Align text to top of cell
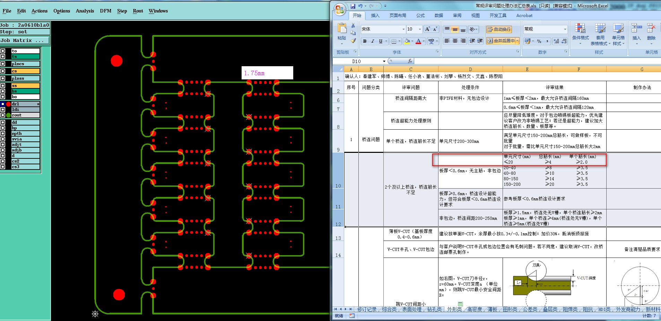The image size is (661, 321). coord(447,29)
